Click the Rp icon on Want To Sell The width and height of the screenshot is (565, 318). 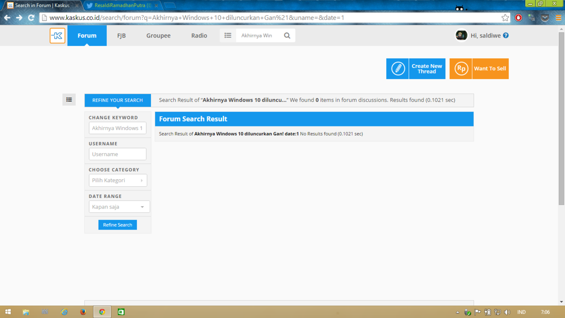(461, 68)
